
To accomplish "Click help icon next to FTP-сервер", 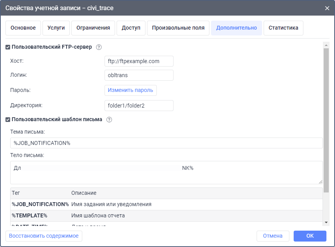I will pos(99,47).
